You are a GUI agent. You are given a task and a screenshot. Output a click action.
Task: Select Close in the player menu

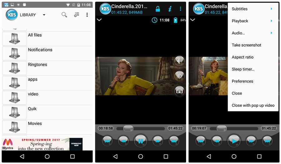253,93
